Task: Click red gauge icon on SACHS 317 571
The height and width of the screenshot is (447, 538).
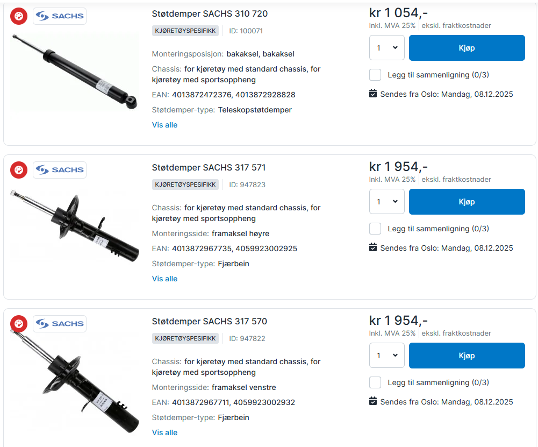Action: 19,170
